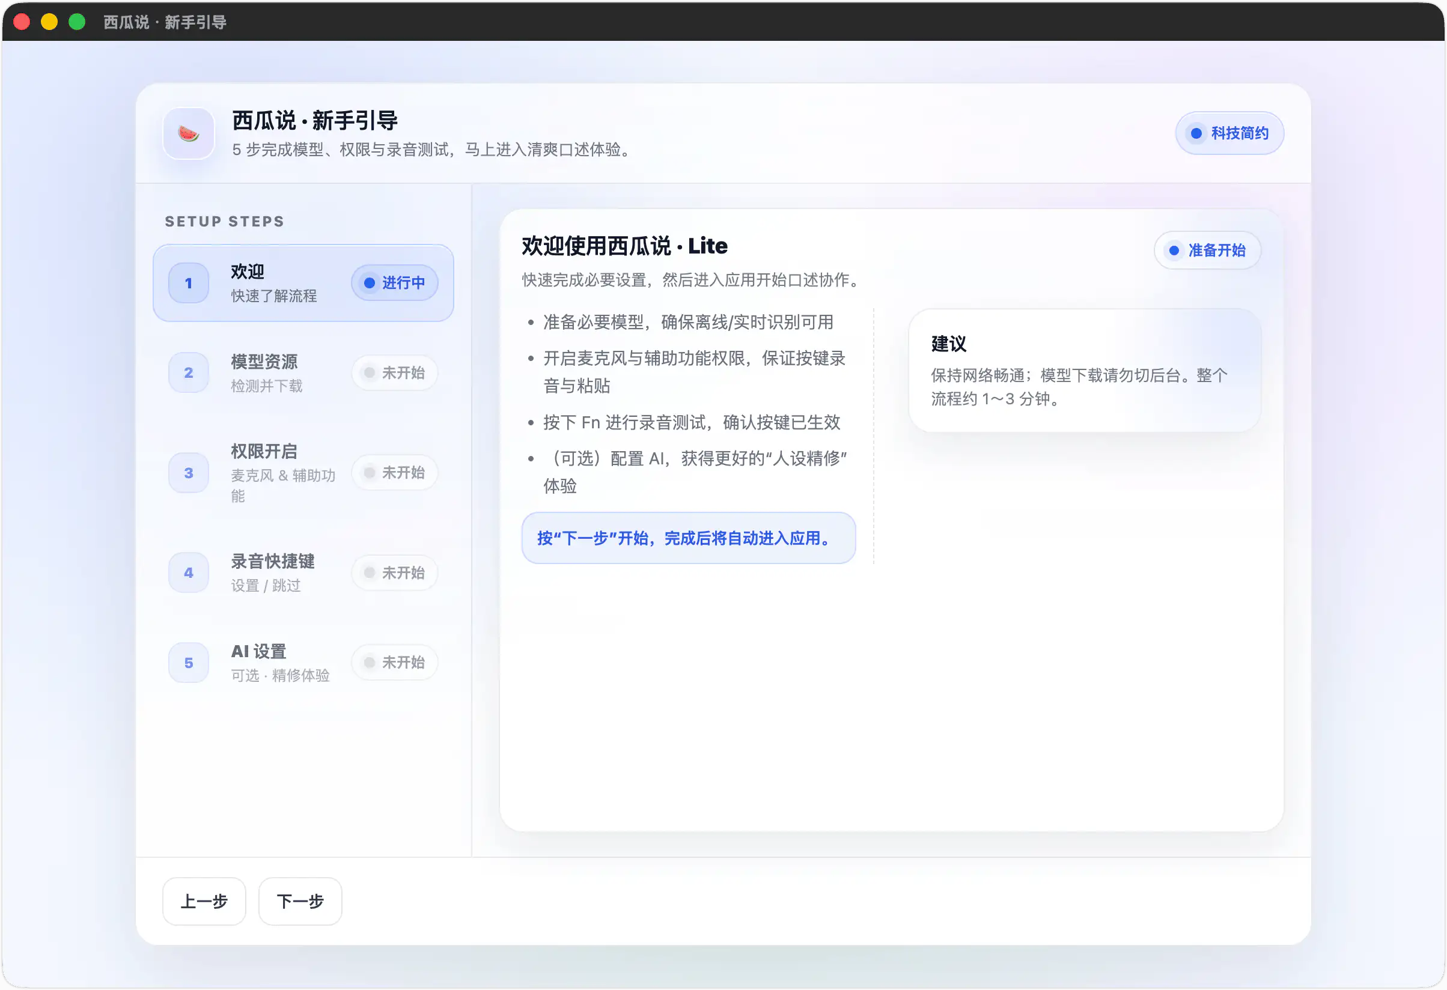Screen dimensions: 1447x990
Task: Toggle the 进行中 status pill on 欢迎 step
Action: coord(395,282)
